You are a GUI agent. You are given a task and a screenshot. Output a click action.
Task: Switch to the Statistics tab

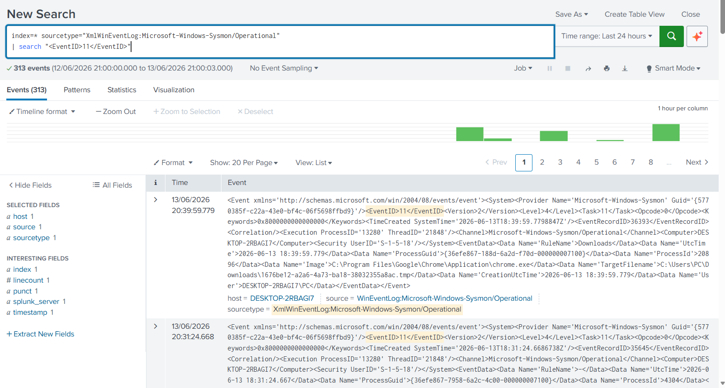122,90
